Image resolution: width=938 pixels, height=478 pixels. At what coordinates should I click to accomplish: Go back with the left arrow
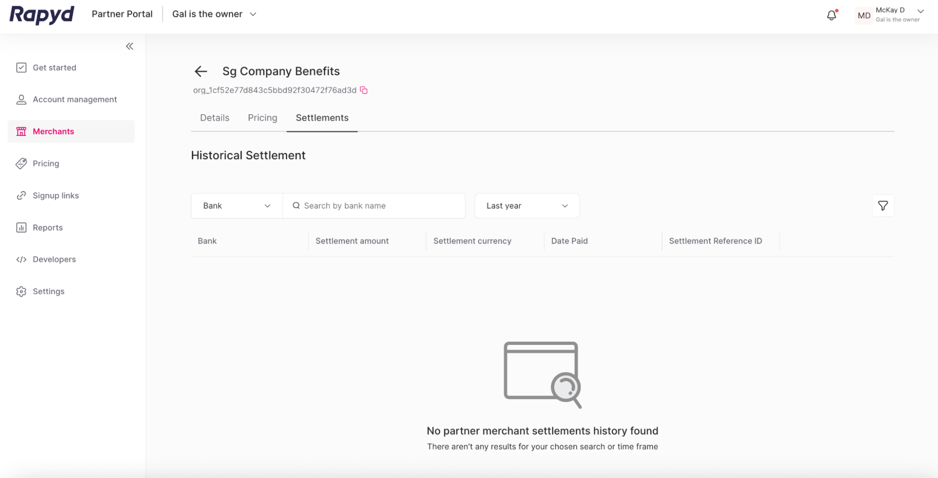coord(201,71)
